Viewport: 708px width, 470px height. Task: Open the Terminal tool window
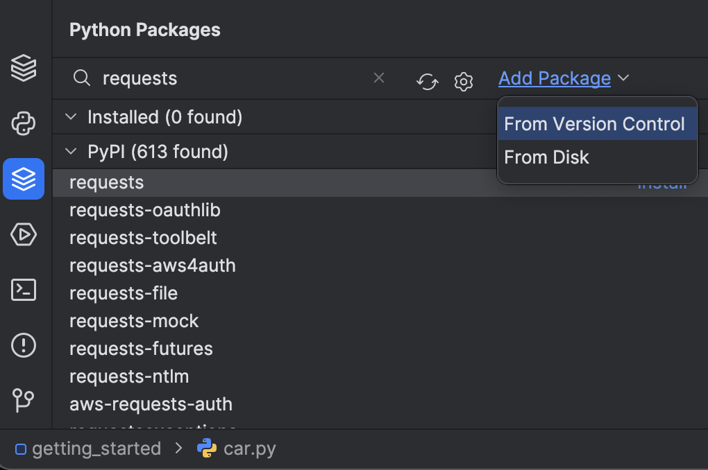[24, 289]
